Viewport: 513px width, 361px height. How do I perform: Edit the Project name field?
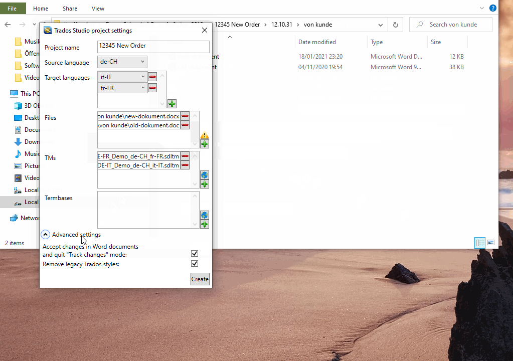click(x=153, y=47)
